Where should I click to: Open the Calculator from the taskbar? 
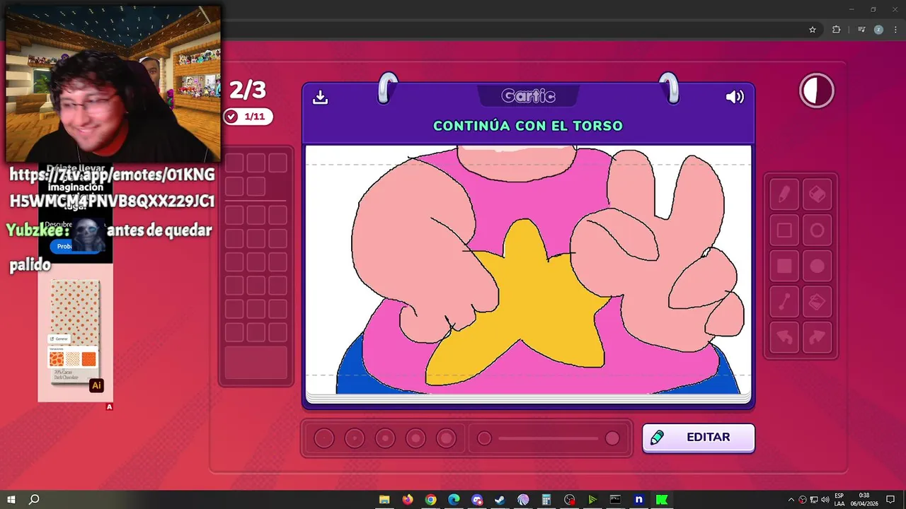point(546,500)
